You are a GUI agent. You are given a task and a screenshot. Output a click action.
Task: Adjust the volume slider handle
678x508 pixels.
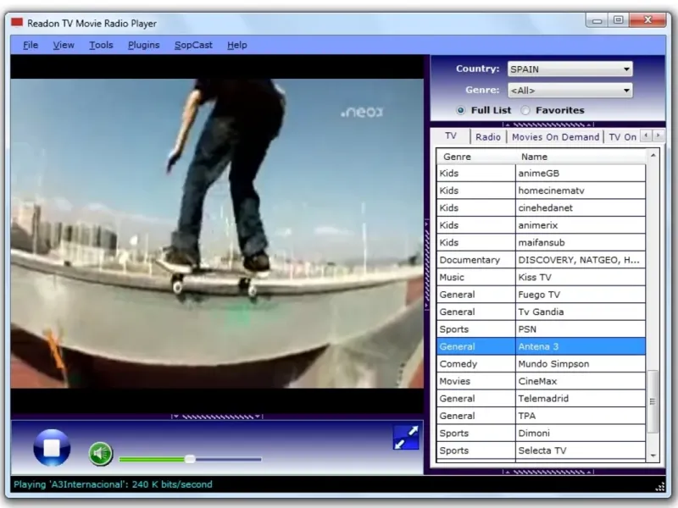(x=190, y=459)
